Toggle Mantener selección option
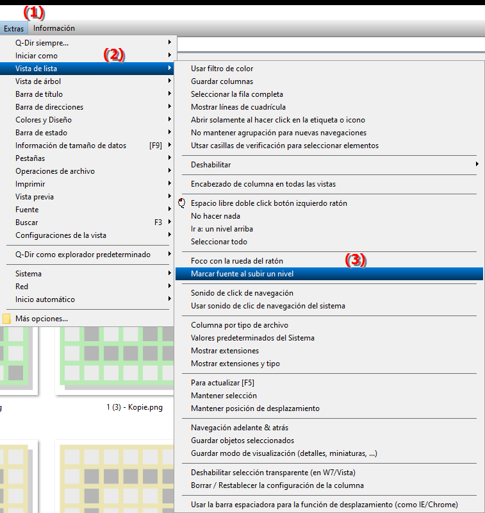The image size is (485, 513). pyautogui.click(x=329, y=396)
